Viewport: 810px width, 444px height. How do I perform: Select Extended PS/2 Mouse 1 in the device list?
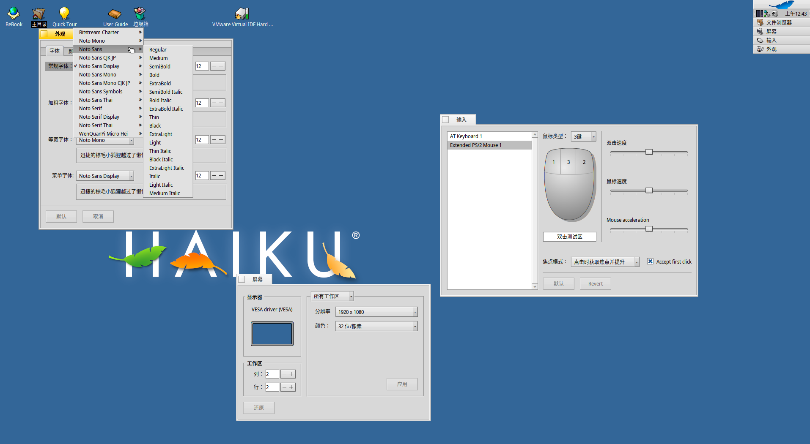476,144
